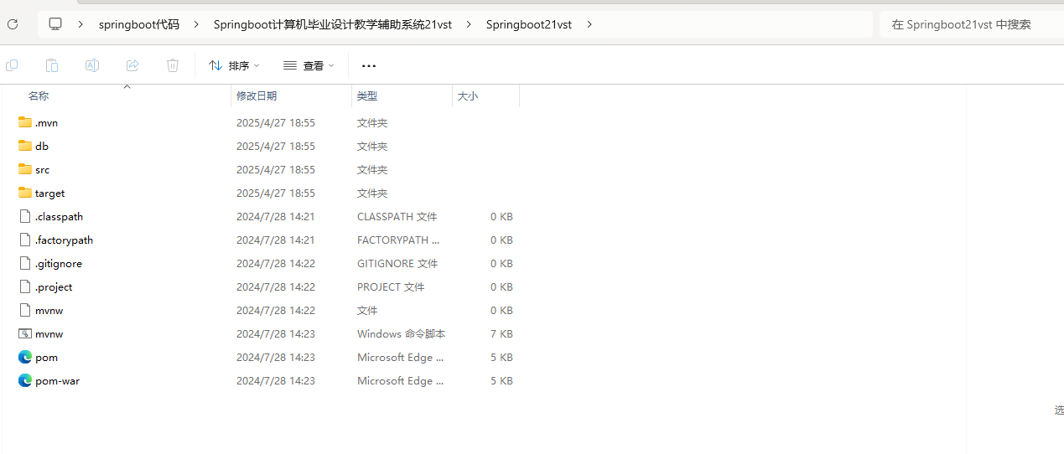Image resolution: width=1064 pixels, height=454 pixels.
Task: Open the Sort (排序) dropdown
Action: point(234,65)
